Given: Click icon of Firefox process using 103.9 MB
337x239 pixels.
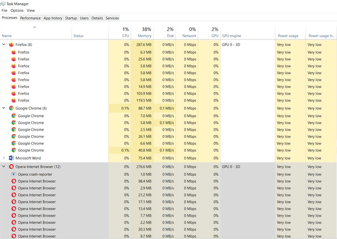Looking at the screenshot, I should click(14, 93).
